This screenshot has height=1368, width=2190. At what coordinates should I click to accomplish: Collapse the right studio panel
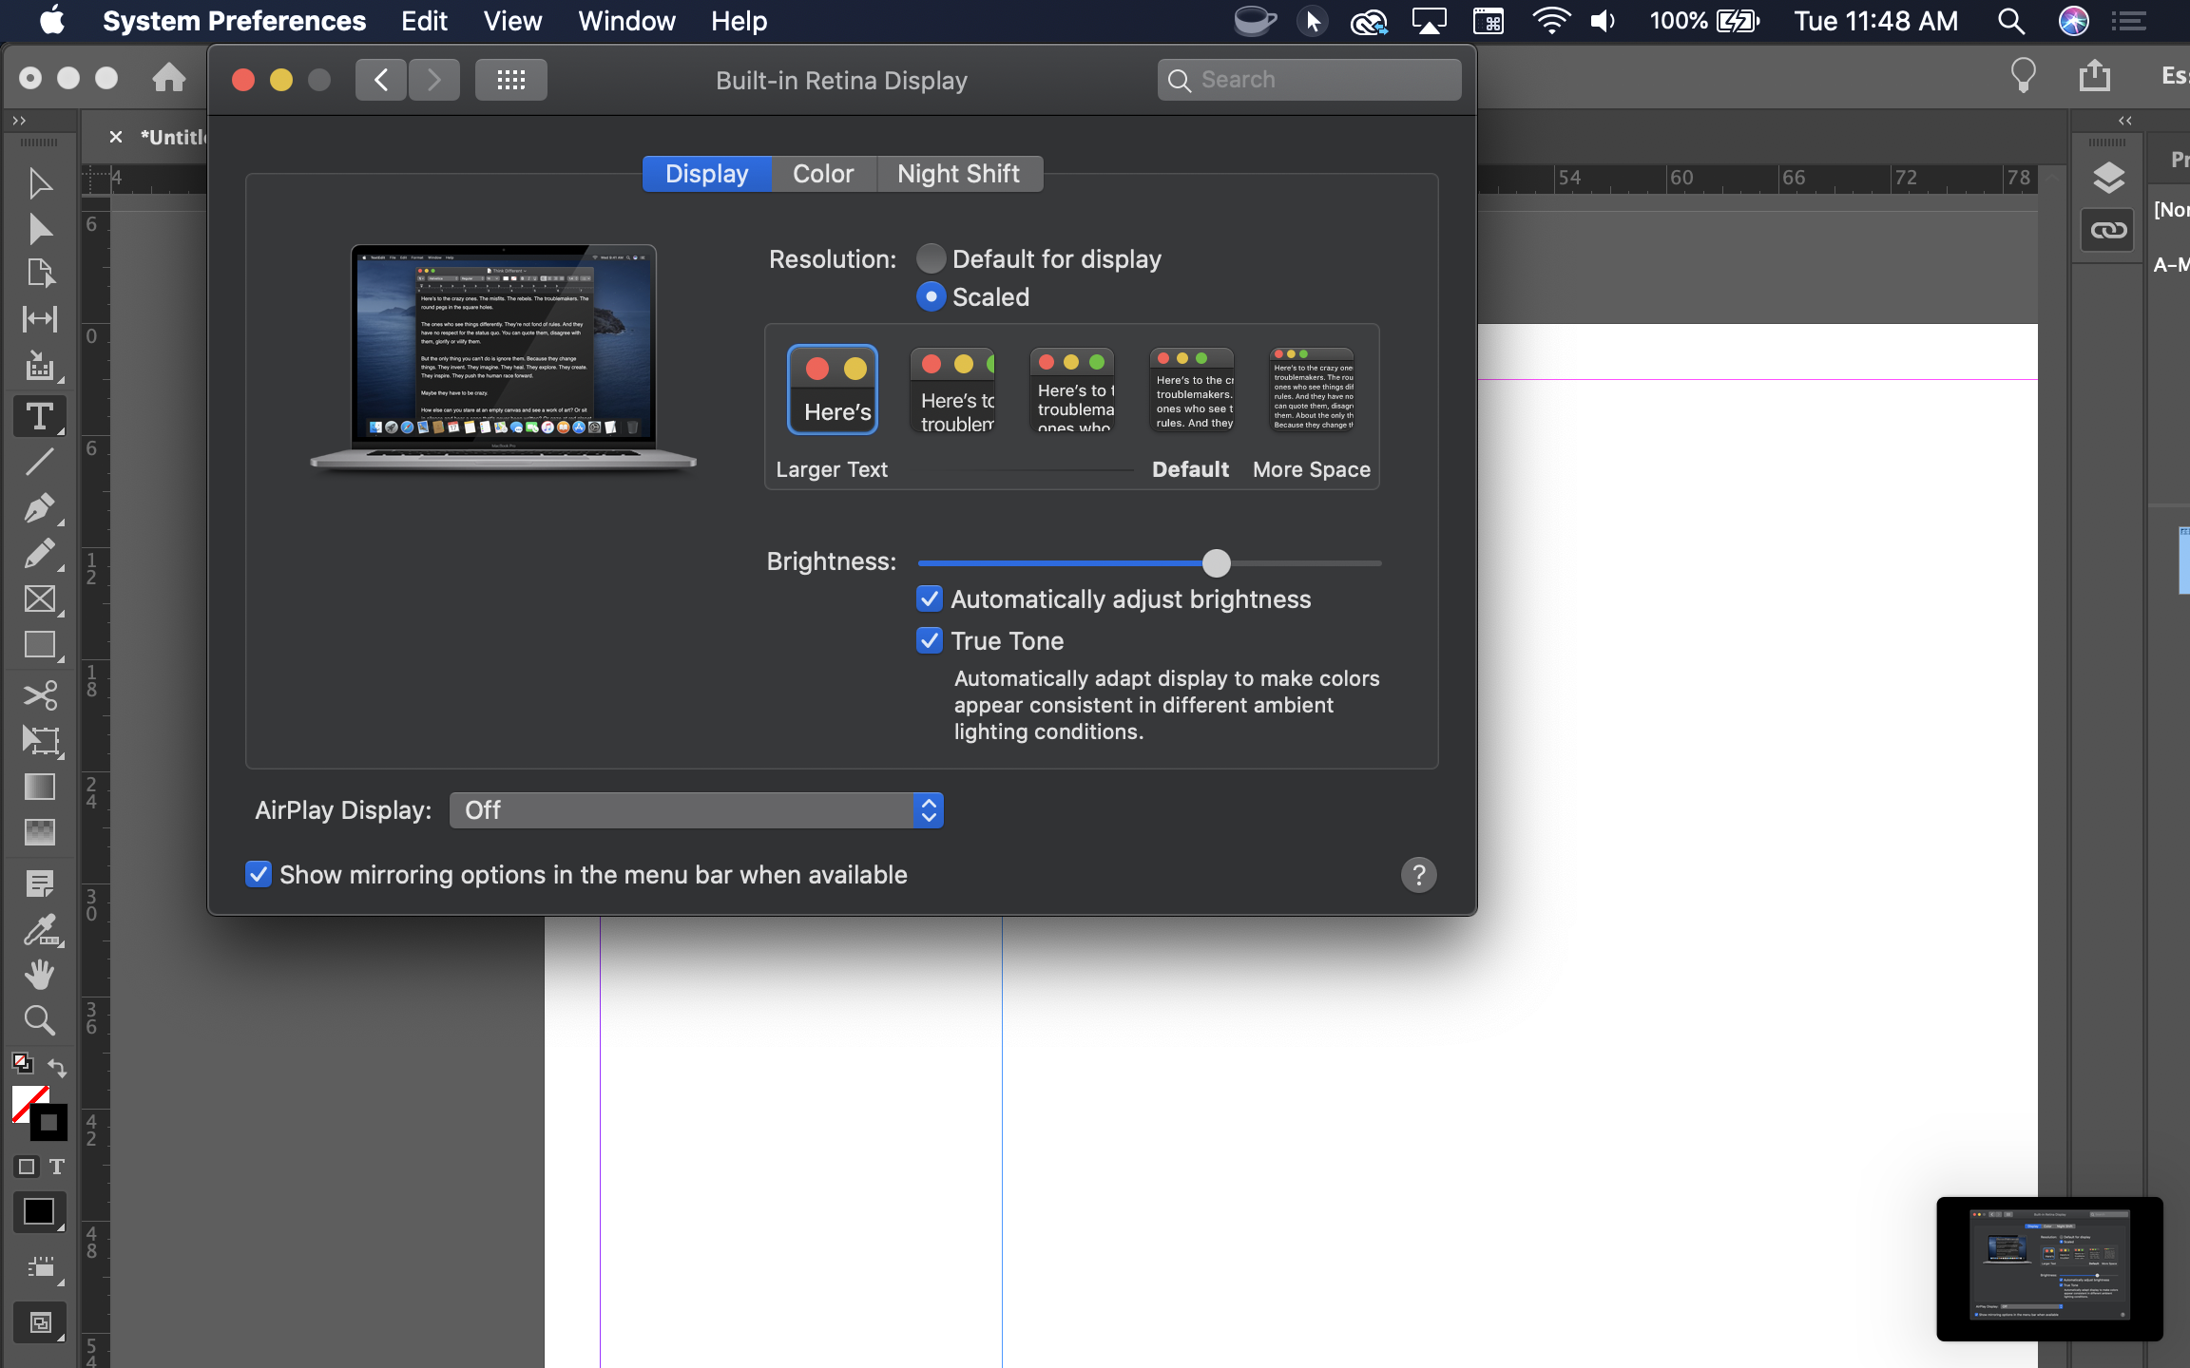click(2125, 121)
